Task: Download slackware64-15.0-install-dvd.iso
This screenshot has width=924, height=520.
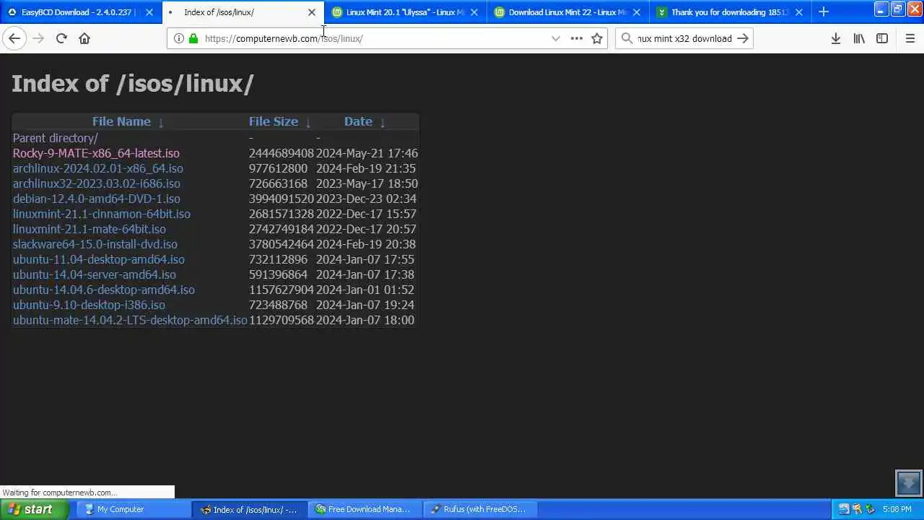Action: pos(95,244)
